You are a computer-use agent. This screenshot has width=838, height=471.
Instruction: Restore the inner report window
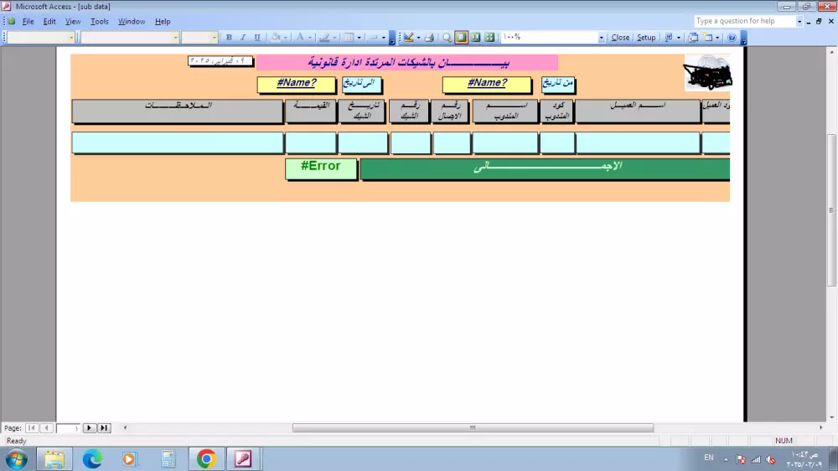819,22
